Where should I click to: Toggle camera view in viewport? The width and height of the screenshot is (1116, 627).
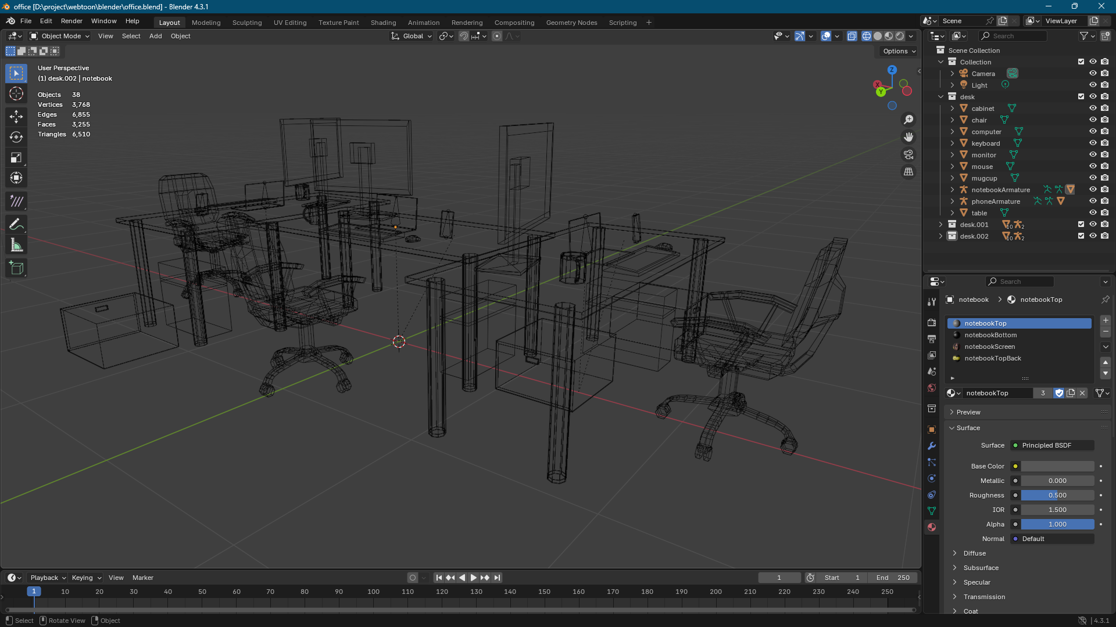point(908,154)
